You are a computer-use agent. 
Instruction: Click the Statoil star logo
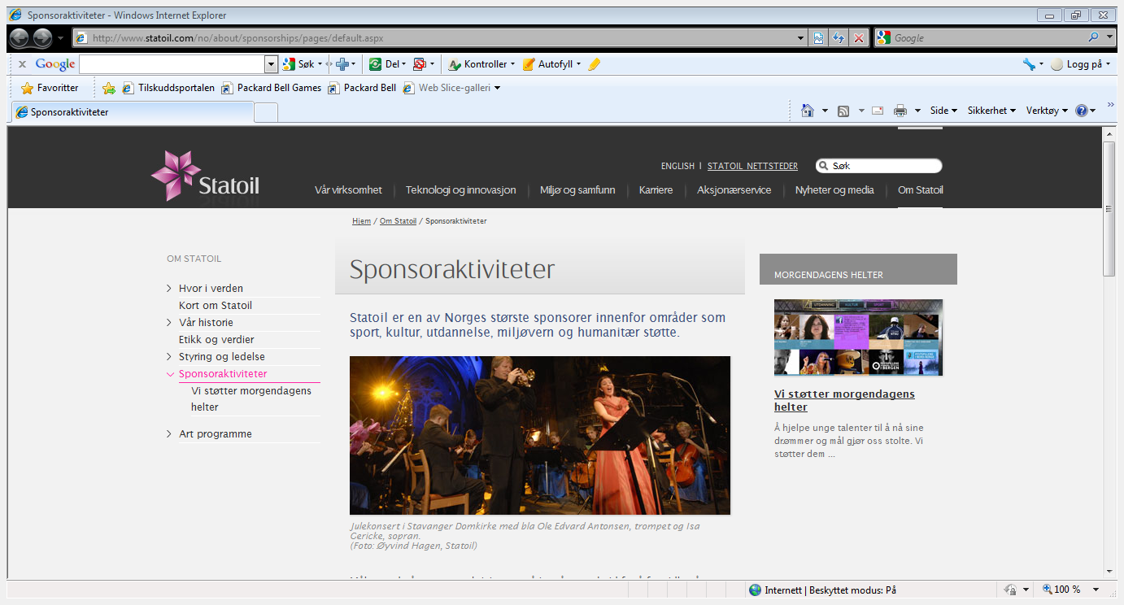click(176, 175)
